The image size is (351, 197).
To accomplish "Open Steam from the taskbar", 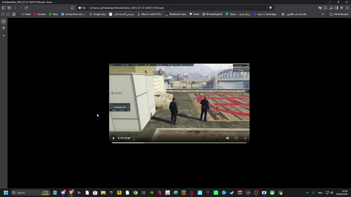I will (x=232, y=193).
